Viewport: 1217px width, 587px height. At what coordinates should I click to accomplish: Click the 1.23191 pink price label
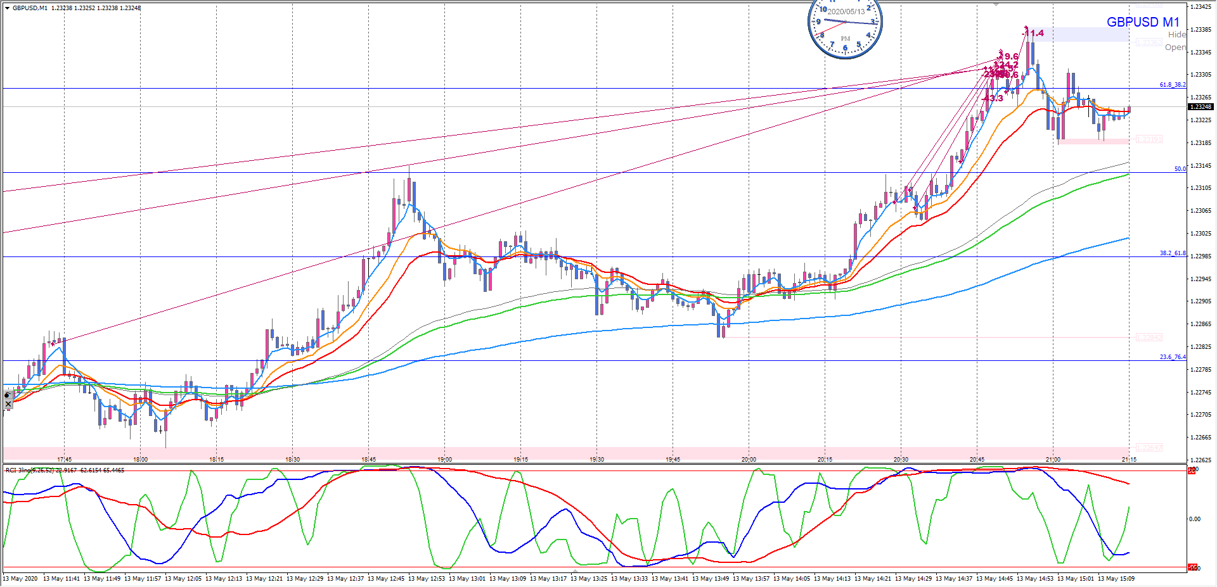(x=1149, y=139)
